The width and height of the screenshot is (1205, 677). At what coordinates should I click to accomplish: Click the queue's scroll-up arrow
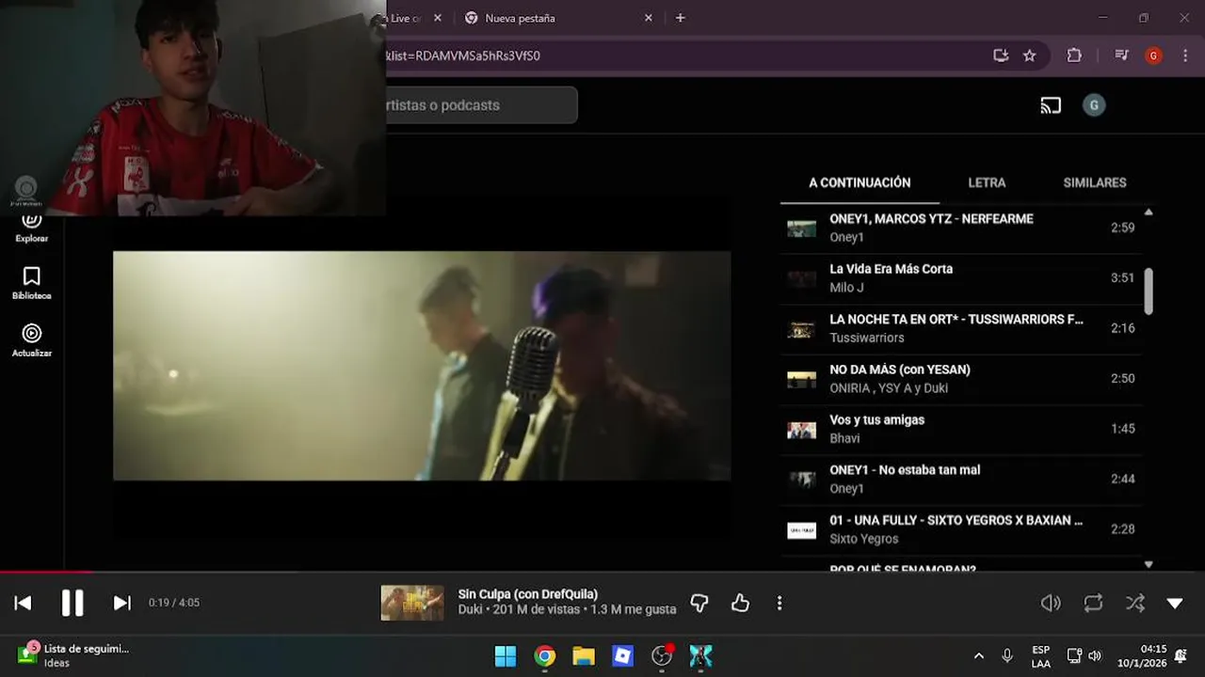point(1149,213)
